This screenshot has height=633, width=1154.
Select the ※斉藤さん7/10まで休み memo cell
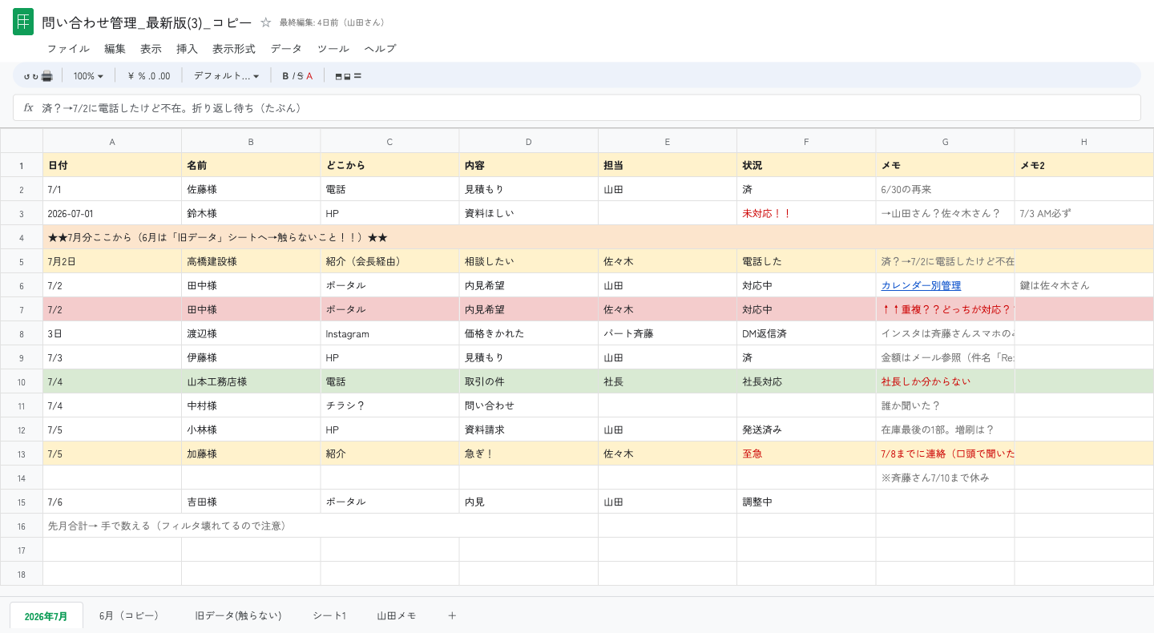pos(945,478)
